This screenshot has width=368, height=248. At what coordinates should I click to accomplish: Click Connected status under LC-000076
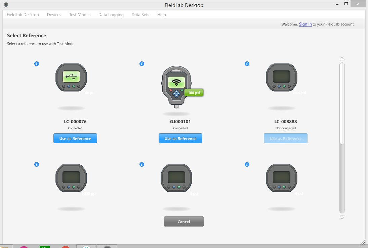pyautogui.click(x=75, y=128)
